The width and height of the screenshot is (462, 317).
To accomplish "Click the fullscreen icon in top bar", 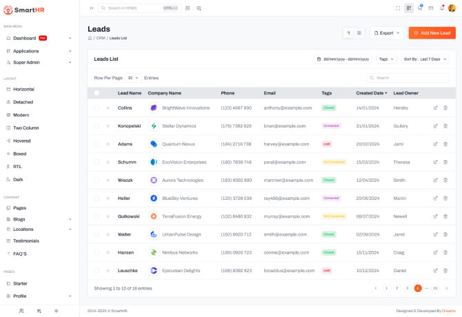I will (x=398, y=8).
